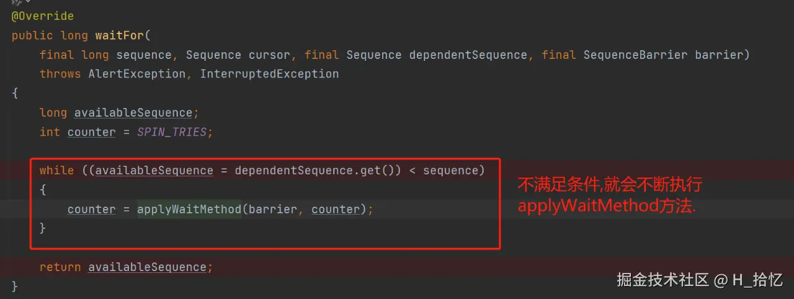This screenshot has height=299, width=794.
Task: Click the InterruptedException type name
Action: click(269, 74)
